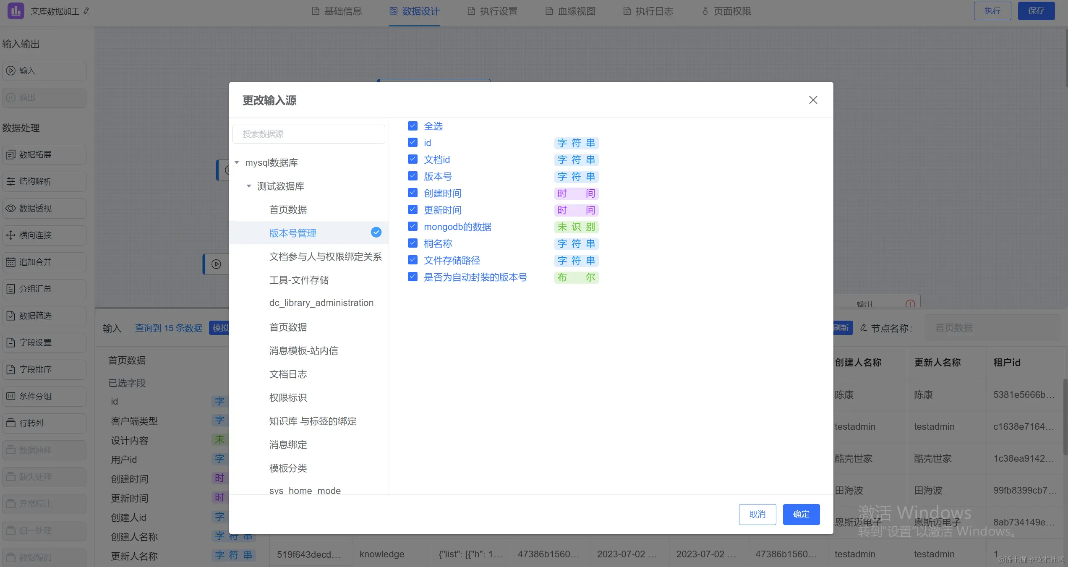Viewport: 1068px width, 567px height.
Task: Select the 结构解析 tool icon
Action: (x=11, y=182)
